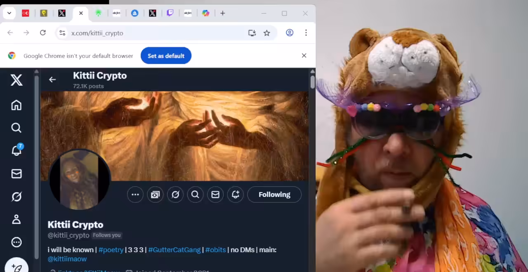Switch to the green icon tab
The height and width of the screenshot is (272, 528).
coord(98,13)
